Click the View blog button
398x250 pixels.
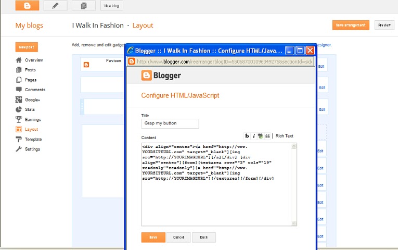pos(111,6)
